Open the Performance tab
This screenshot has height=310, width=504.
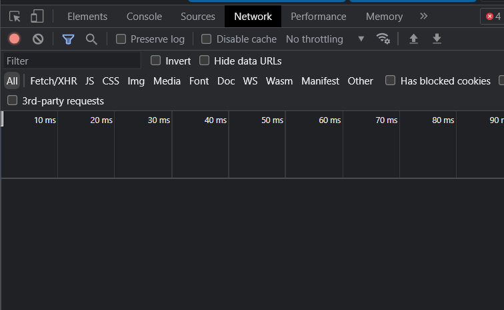coord(318,17)
